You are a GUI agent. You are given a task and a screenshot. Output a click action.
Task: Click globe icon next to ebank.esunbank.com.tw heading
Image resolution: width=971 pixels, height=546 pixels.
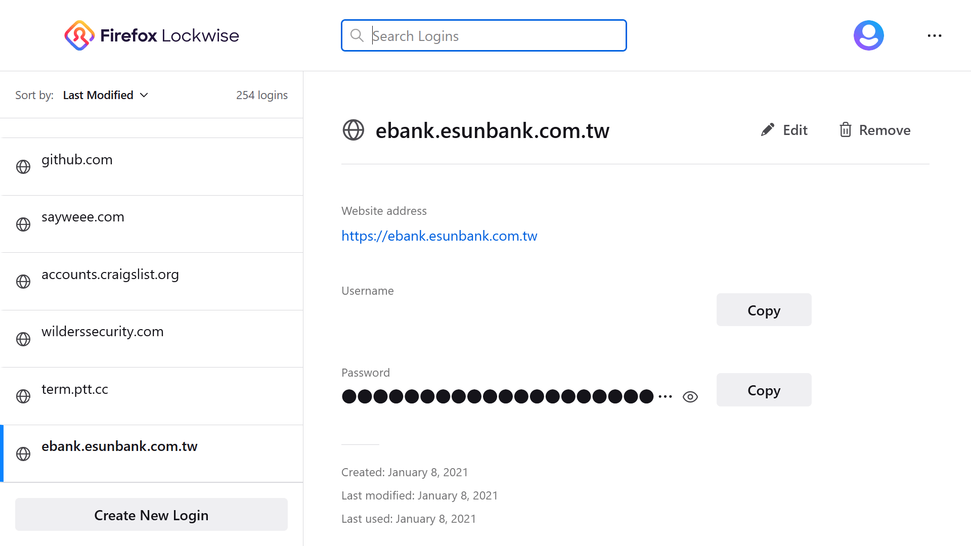[354, 130]
